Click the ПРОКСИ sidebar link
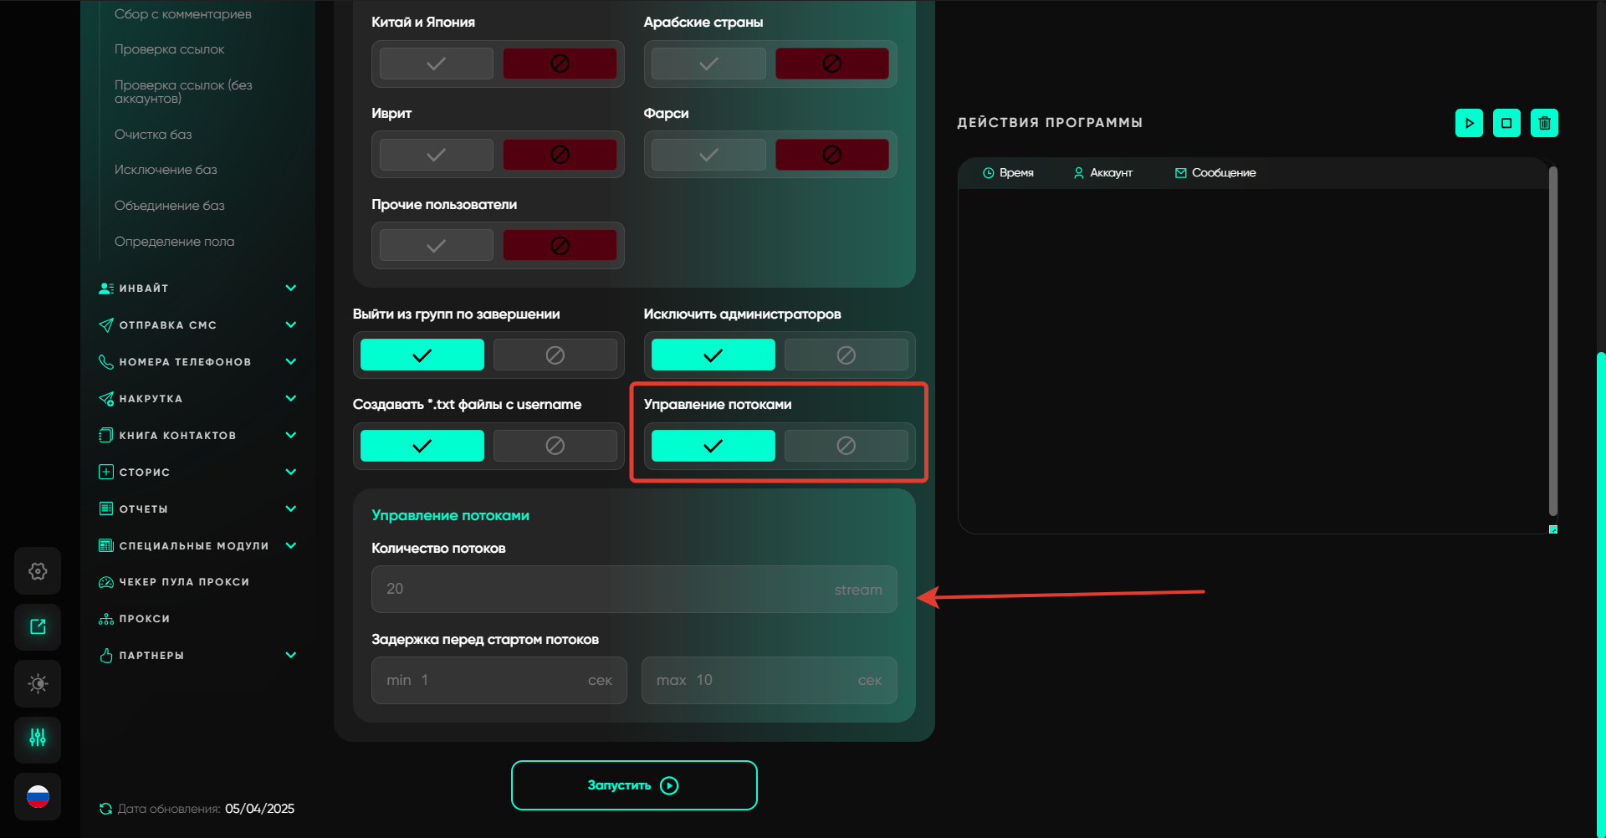Screen dimensions: 1606x838 click(144, 619)
